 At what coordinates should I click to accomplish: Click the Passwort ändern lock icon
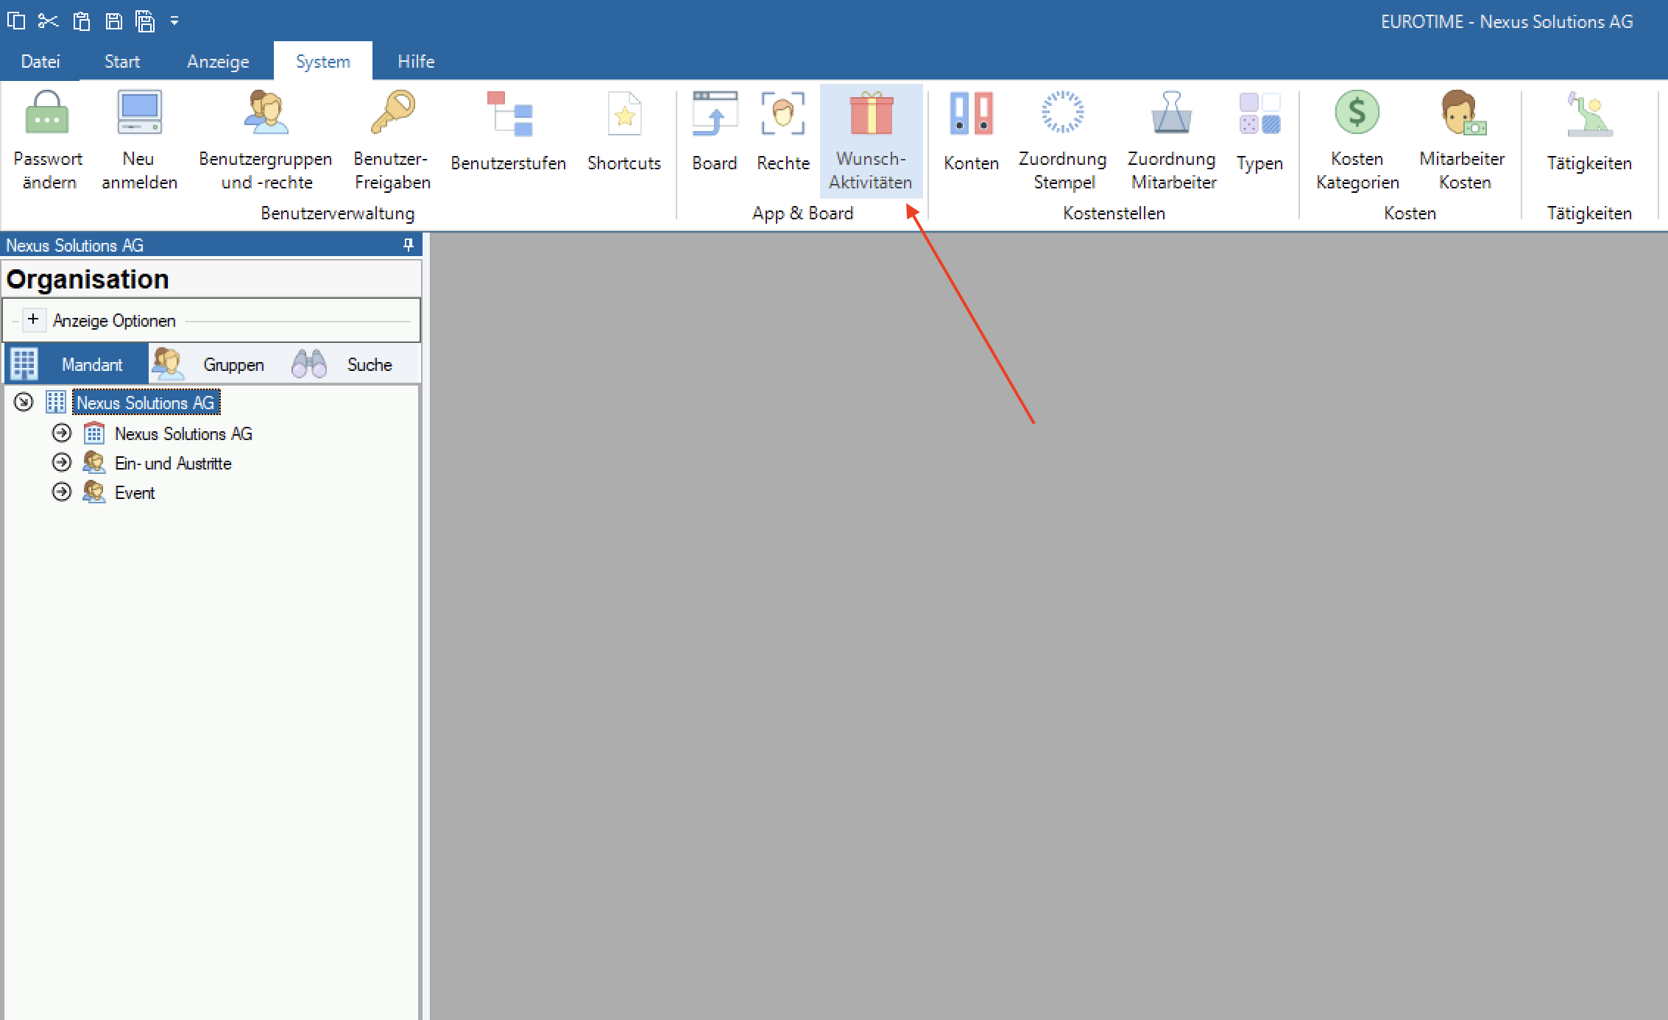[47, 113]
